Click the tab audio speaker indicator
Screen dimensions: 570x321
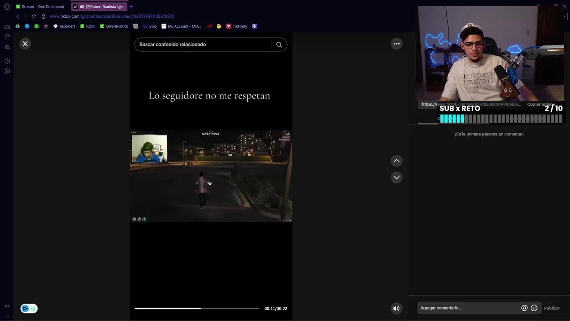click(x=82, y=7)
